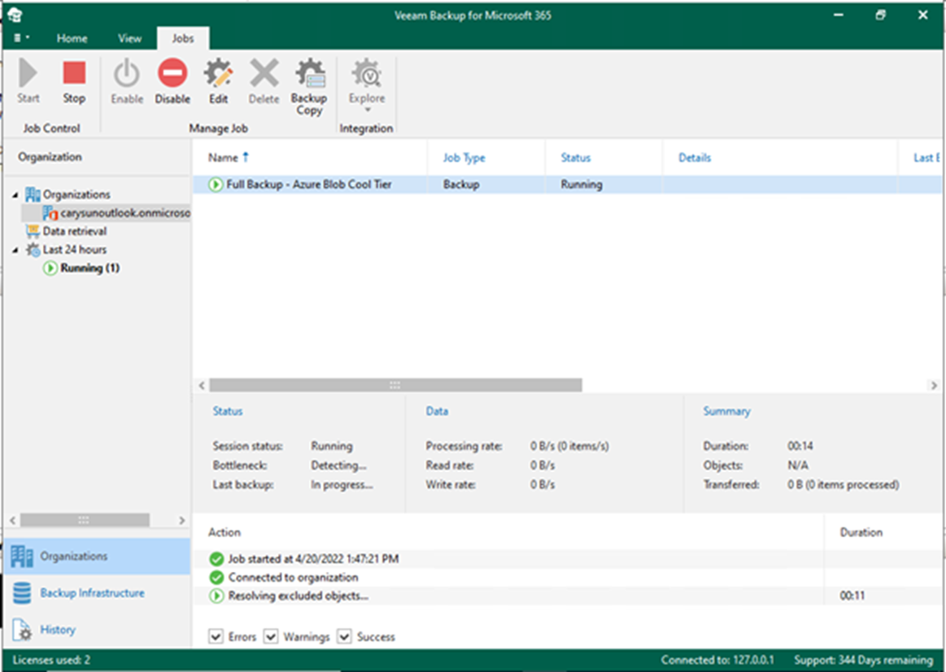Switch to the Home ribbon tab
Image resolution: width=946 pixels, height=672 pixels.
72,38
